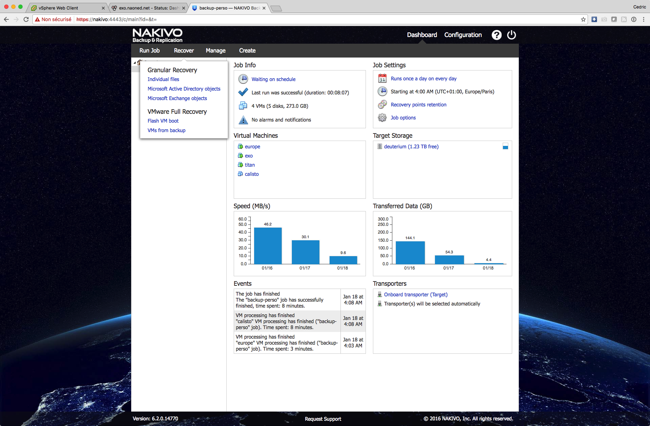Open the calisto virtual machine link

[x=252, y=174]
